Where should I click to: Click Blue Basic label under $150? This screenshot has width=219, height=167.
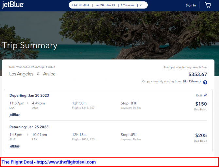pyautogui.click(x=200, y=109)
